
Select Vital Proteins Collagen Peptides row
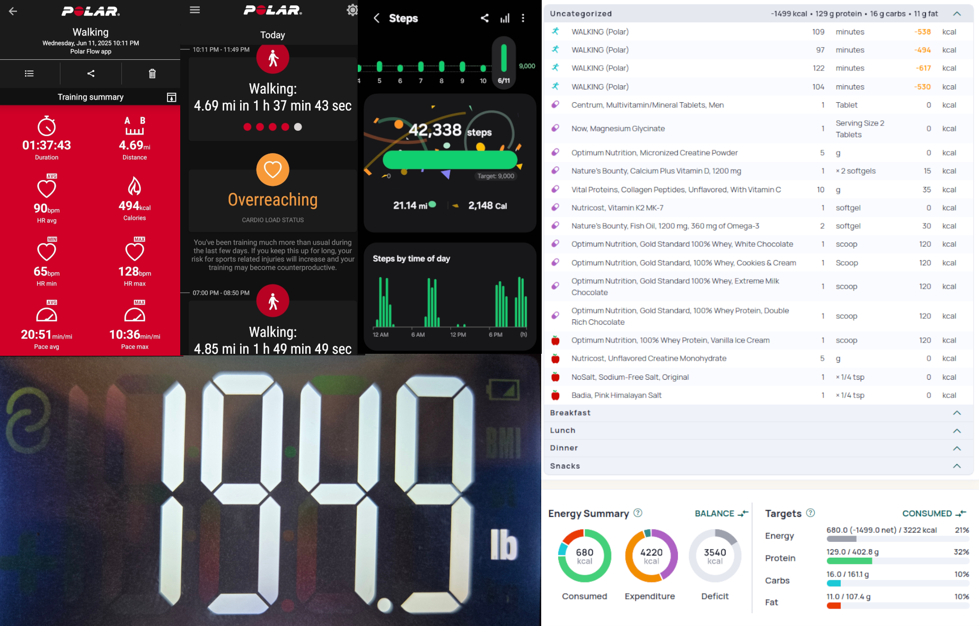click(x=758, y=190)
